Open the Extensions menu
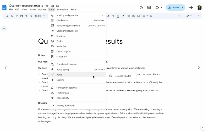The height and width of the screenshot is (136, 209). click(63, 9)
